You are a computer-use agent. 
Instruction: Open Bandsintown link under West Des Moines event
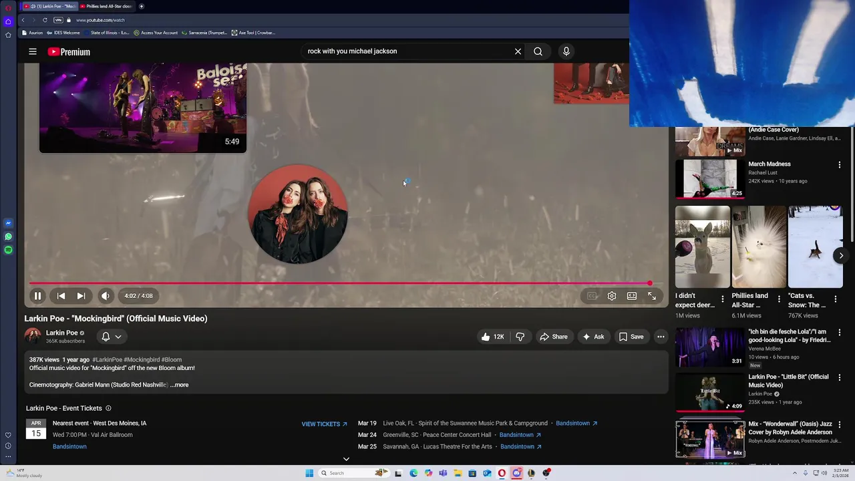[x=69, y=446]
